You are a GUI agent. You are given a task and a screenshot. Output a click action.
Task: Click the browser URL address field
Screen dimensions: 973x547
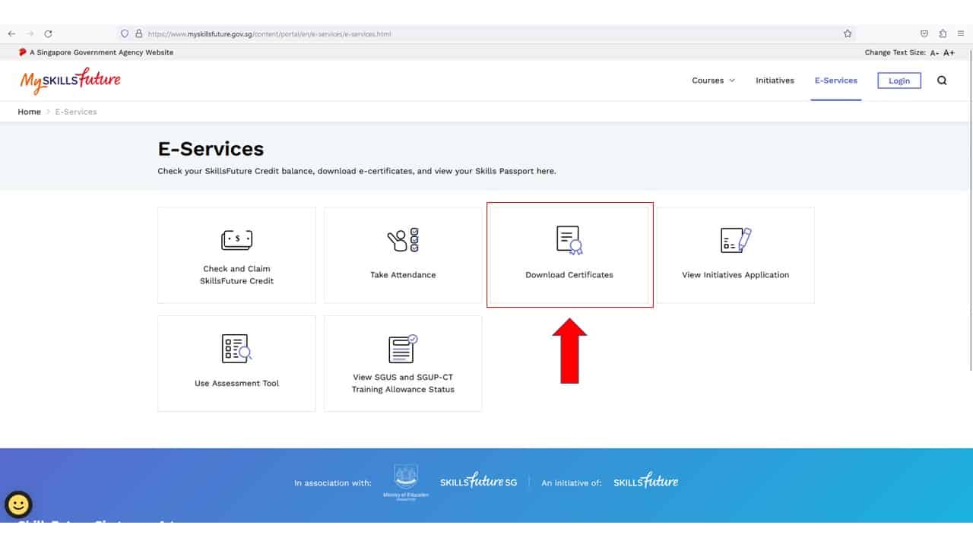click(x=486, y=33)
